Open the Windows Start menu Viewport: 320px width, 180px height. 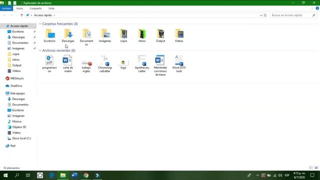tap(5, 175)
